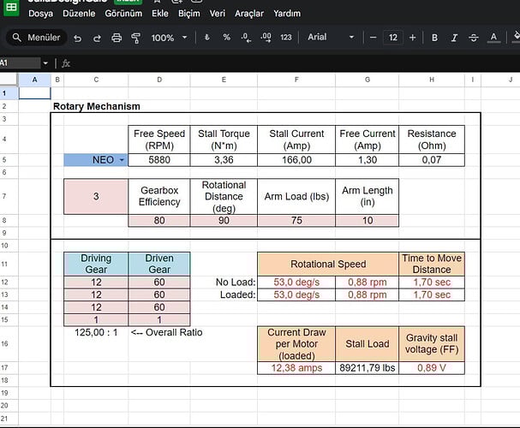Open the Görünüm menu
The width and height of the screenshot is (520, 428).
point(123,14)
